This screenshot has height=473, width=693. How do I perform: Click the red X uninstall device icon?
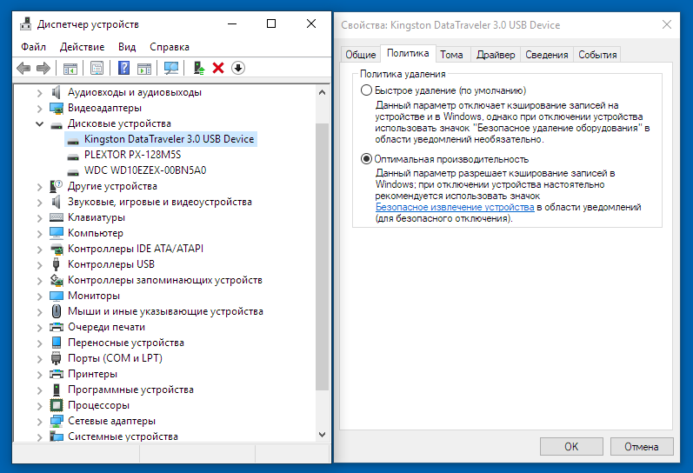tap(218, 68)
